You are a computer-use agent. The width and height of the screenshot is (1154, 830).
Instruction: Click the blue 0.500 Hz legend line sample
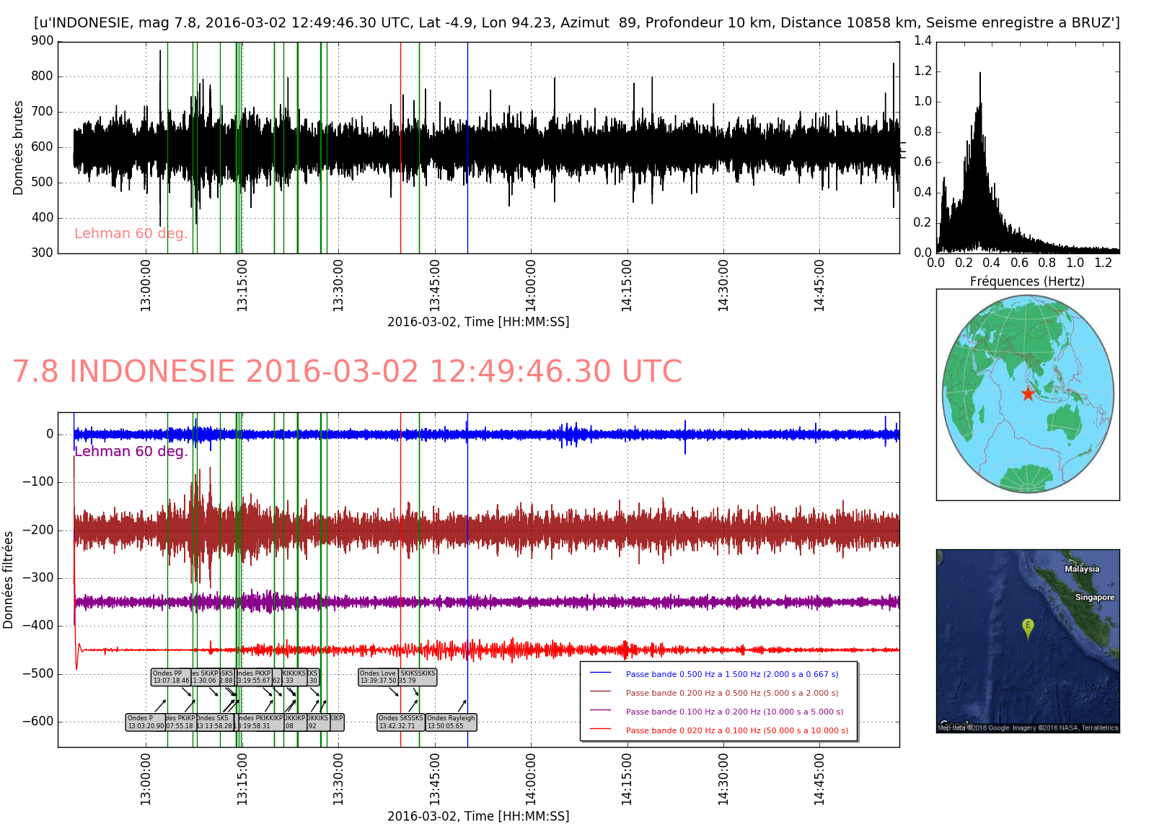point(600,673)
